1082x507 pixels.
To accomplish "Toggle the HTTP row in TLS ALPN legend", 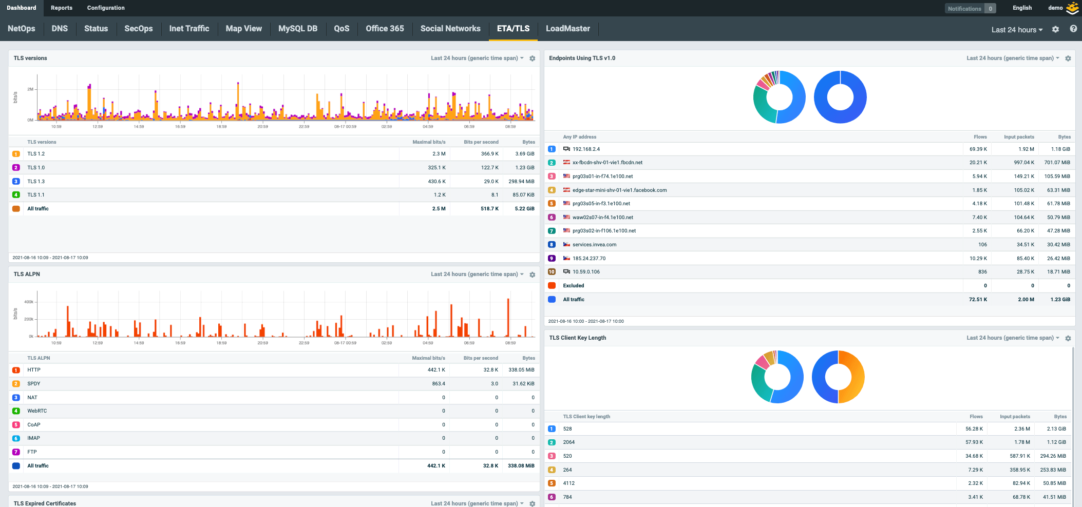I will [x=33, y=369].
